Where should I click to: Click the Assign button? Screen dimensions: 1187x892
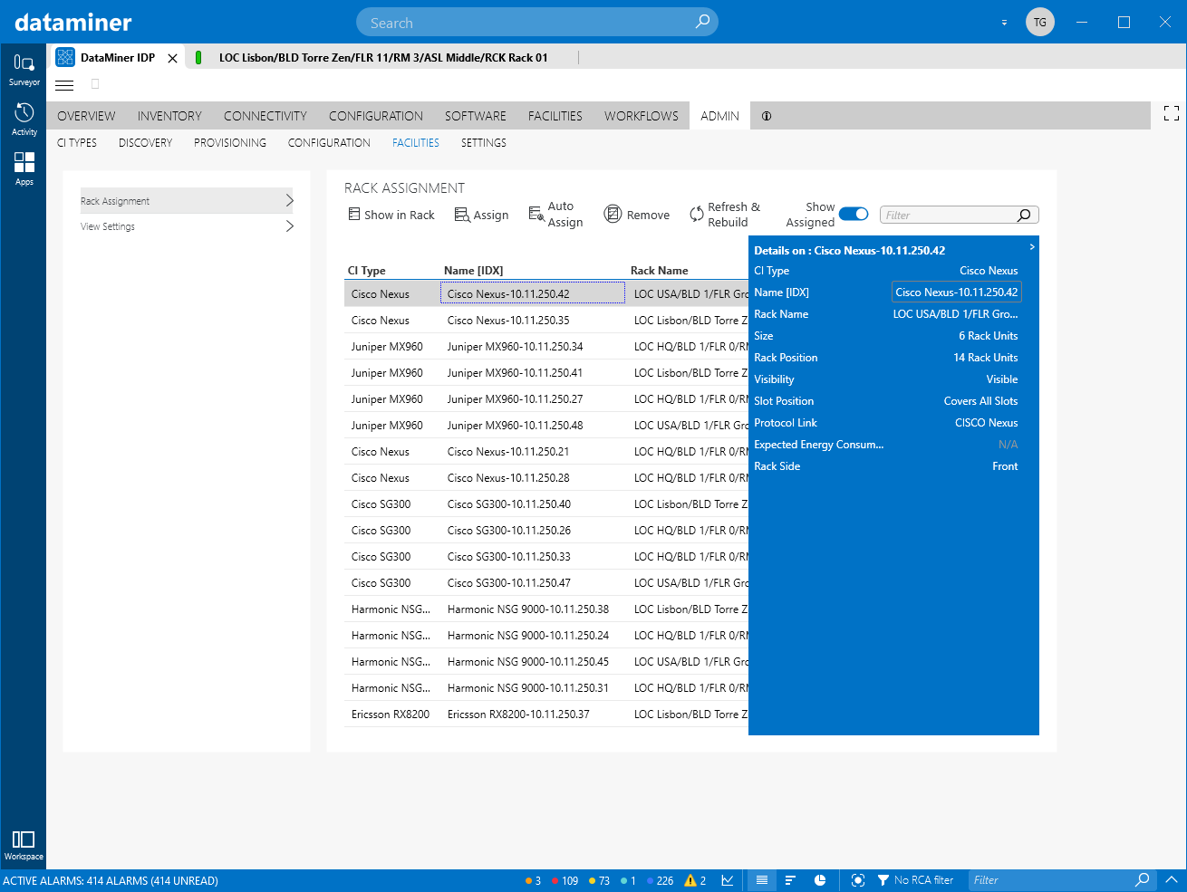(481, 215)
